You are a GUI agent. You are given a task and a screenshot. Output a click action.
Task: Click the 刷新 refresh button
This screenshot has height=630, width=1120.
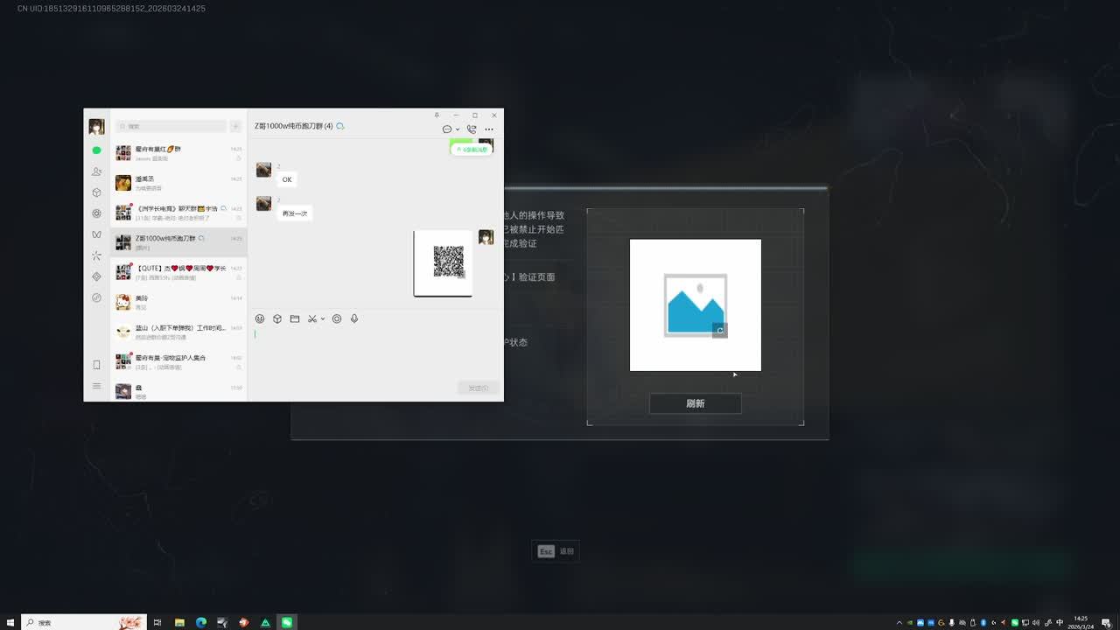[695, 403]
